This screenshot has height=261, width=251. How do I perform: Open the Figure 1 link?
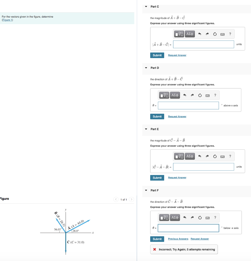pos(7,20)
